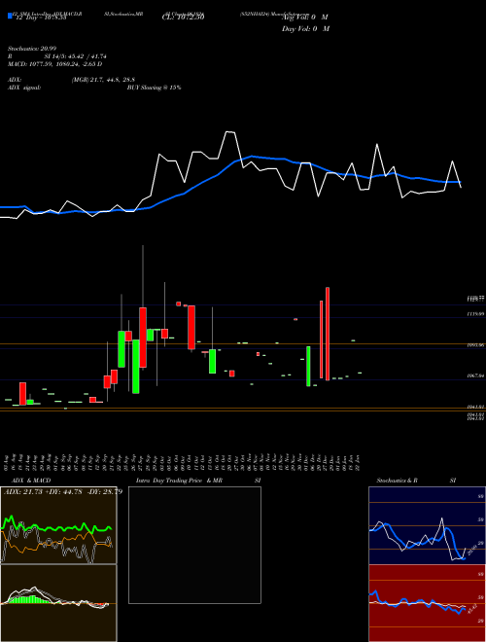Select the '12 Day = 1078.33' SMA value
The width and height of the screenshot is (486, 642).
pos(41,18)
